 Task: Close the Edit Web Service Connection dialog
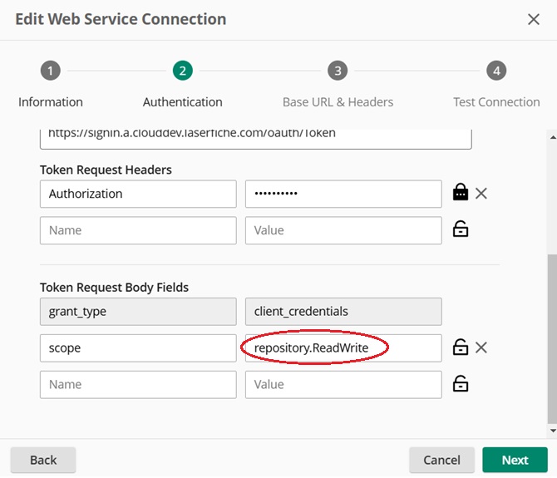tap(534, 19)
